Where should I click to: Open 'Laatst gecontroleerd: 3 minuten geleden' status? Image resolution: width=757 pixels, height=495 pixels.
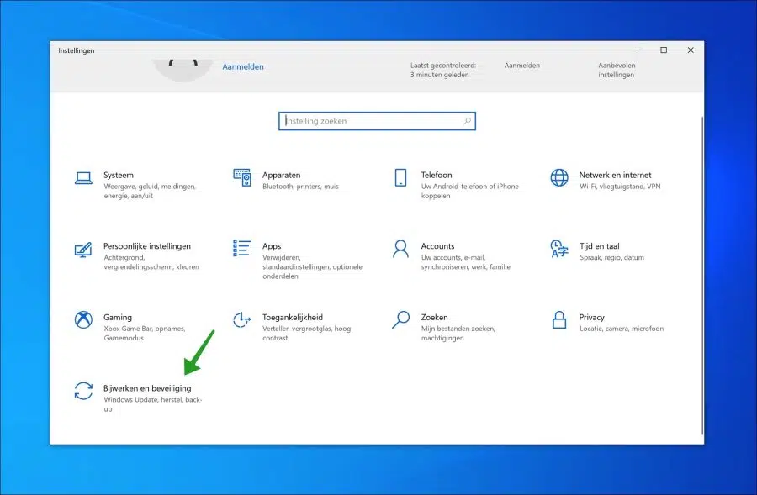443,70
